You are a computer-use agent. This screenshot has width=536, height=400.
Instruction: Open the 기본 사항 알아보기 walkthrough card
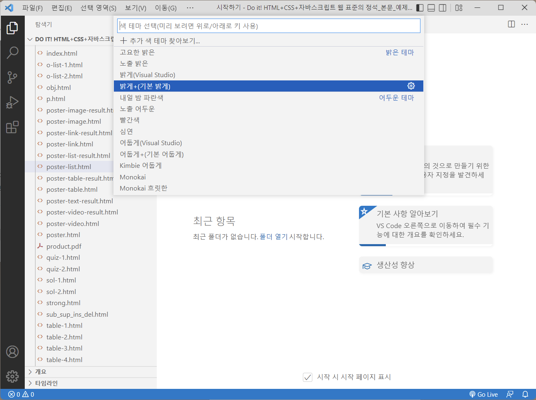[426, 226]
